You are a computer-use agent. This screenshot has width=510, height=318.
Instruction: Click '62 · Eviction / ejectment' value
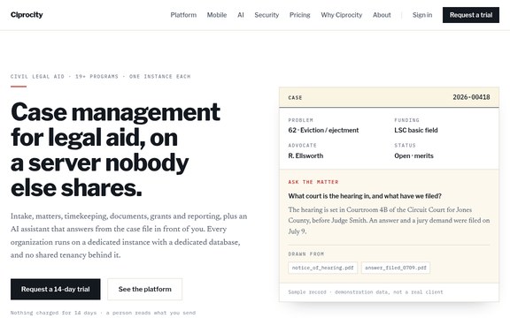(x=323, y=130)
